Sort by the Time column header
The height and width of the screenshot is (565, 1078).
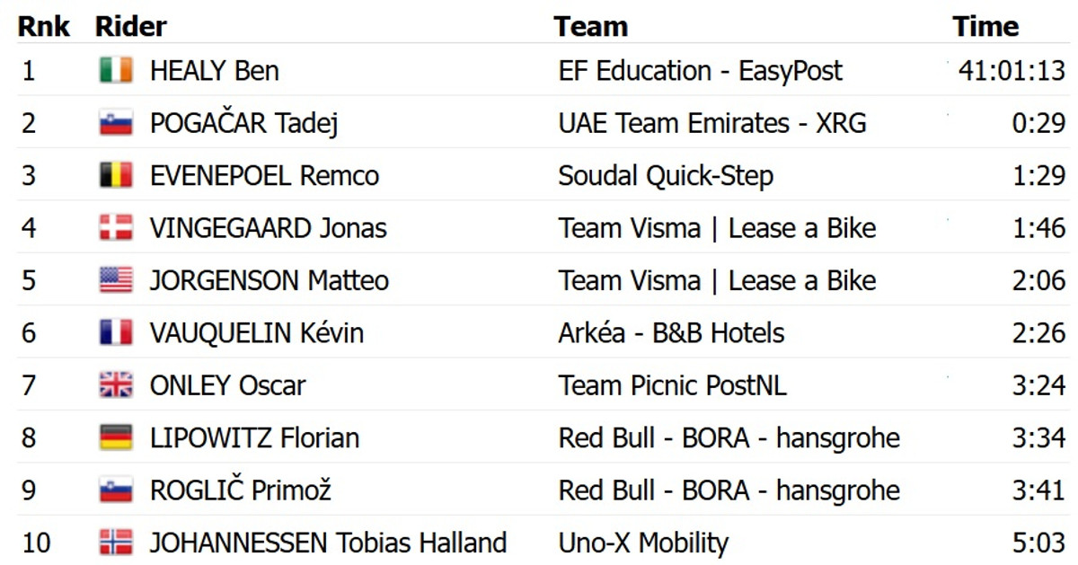(985, 26)
